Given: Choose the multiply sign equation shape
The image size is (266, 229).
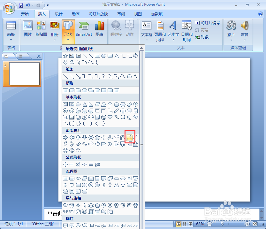Looking at the screenshot, I should tap(78, 164).
